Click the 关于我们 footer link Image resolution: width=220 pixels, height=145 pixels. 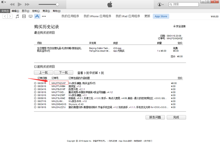[x=148, y=141]
